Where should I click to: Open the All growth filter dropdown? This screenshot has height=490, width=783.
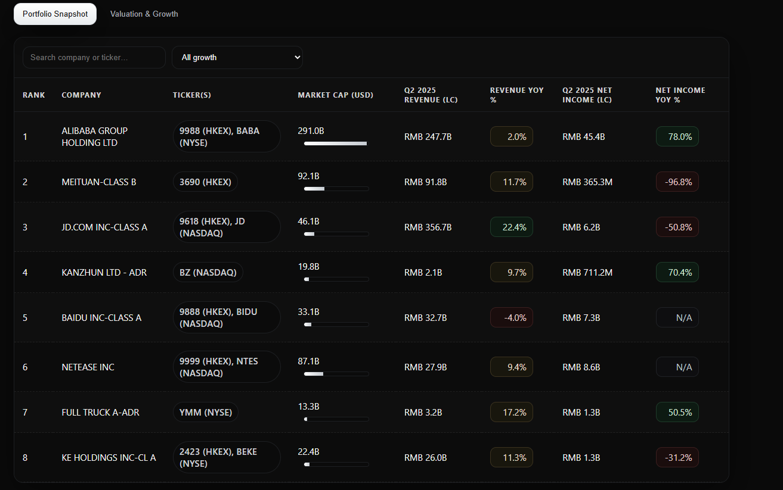coord(237,57)
